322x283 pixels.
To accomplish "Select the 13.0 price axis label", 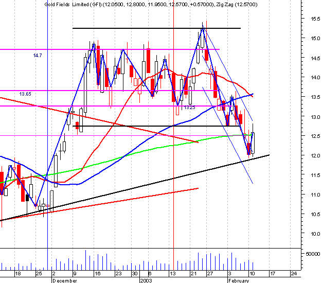I will tap(315, 117).
